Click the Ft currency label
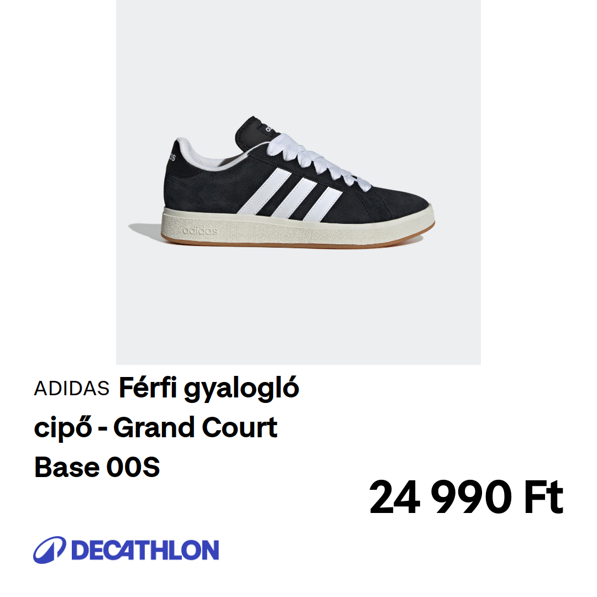 coord(544,497)
